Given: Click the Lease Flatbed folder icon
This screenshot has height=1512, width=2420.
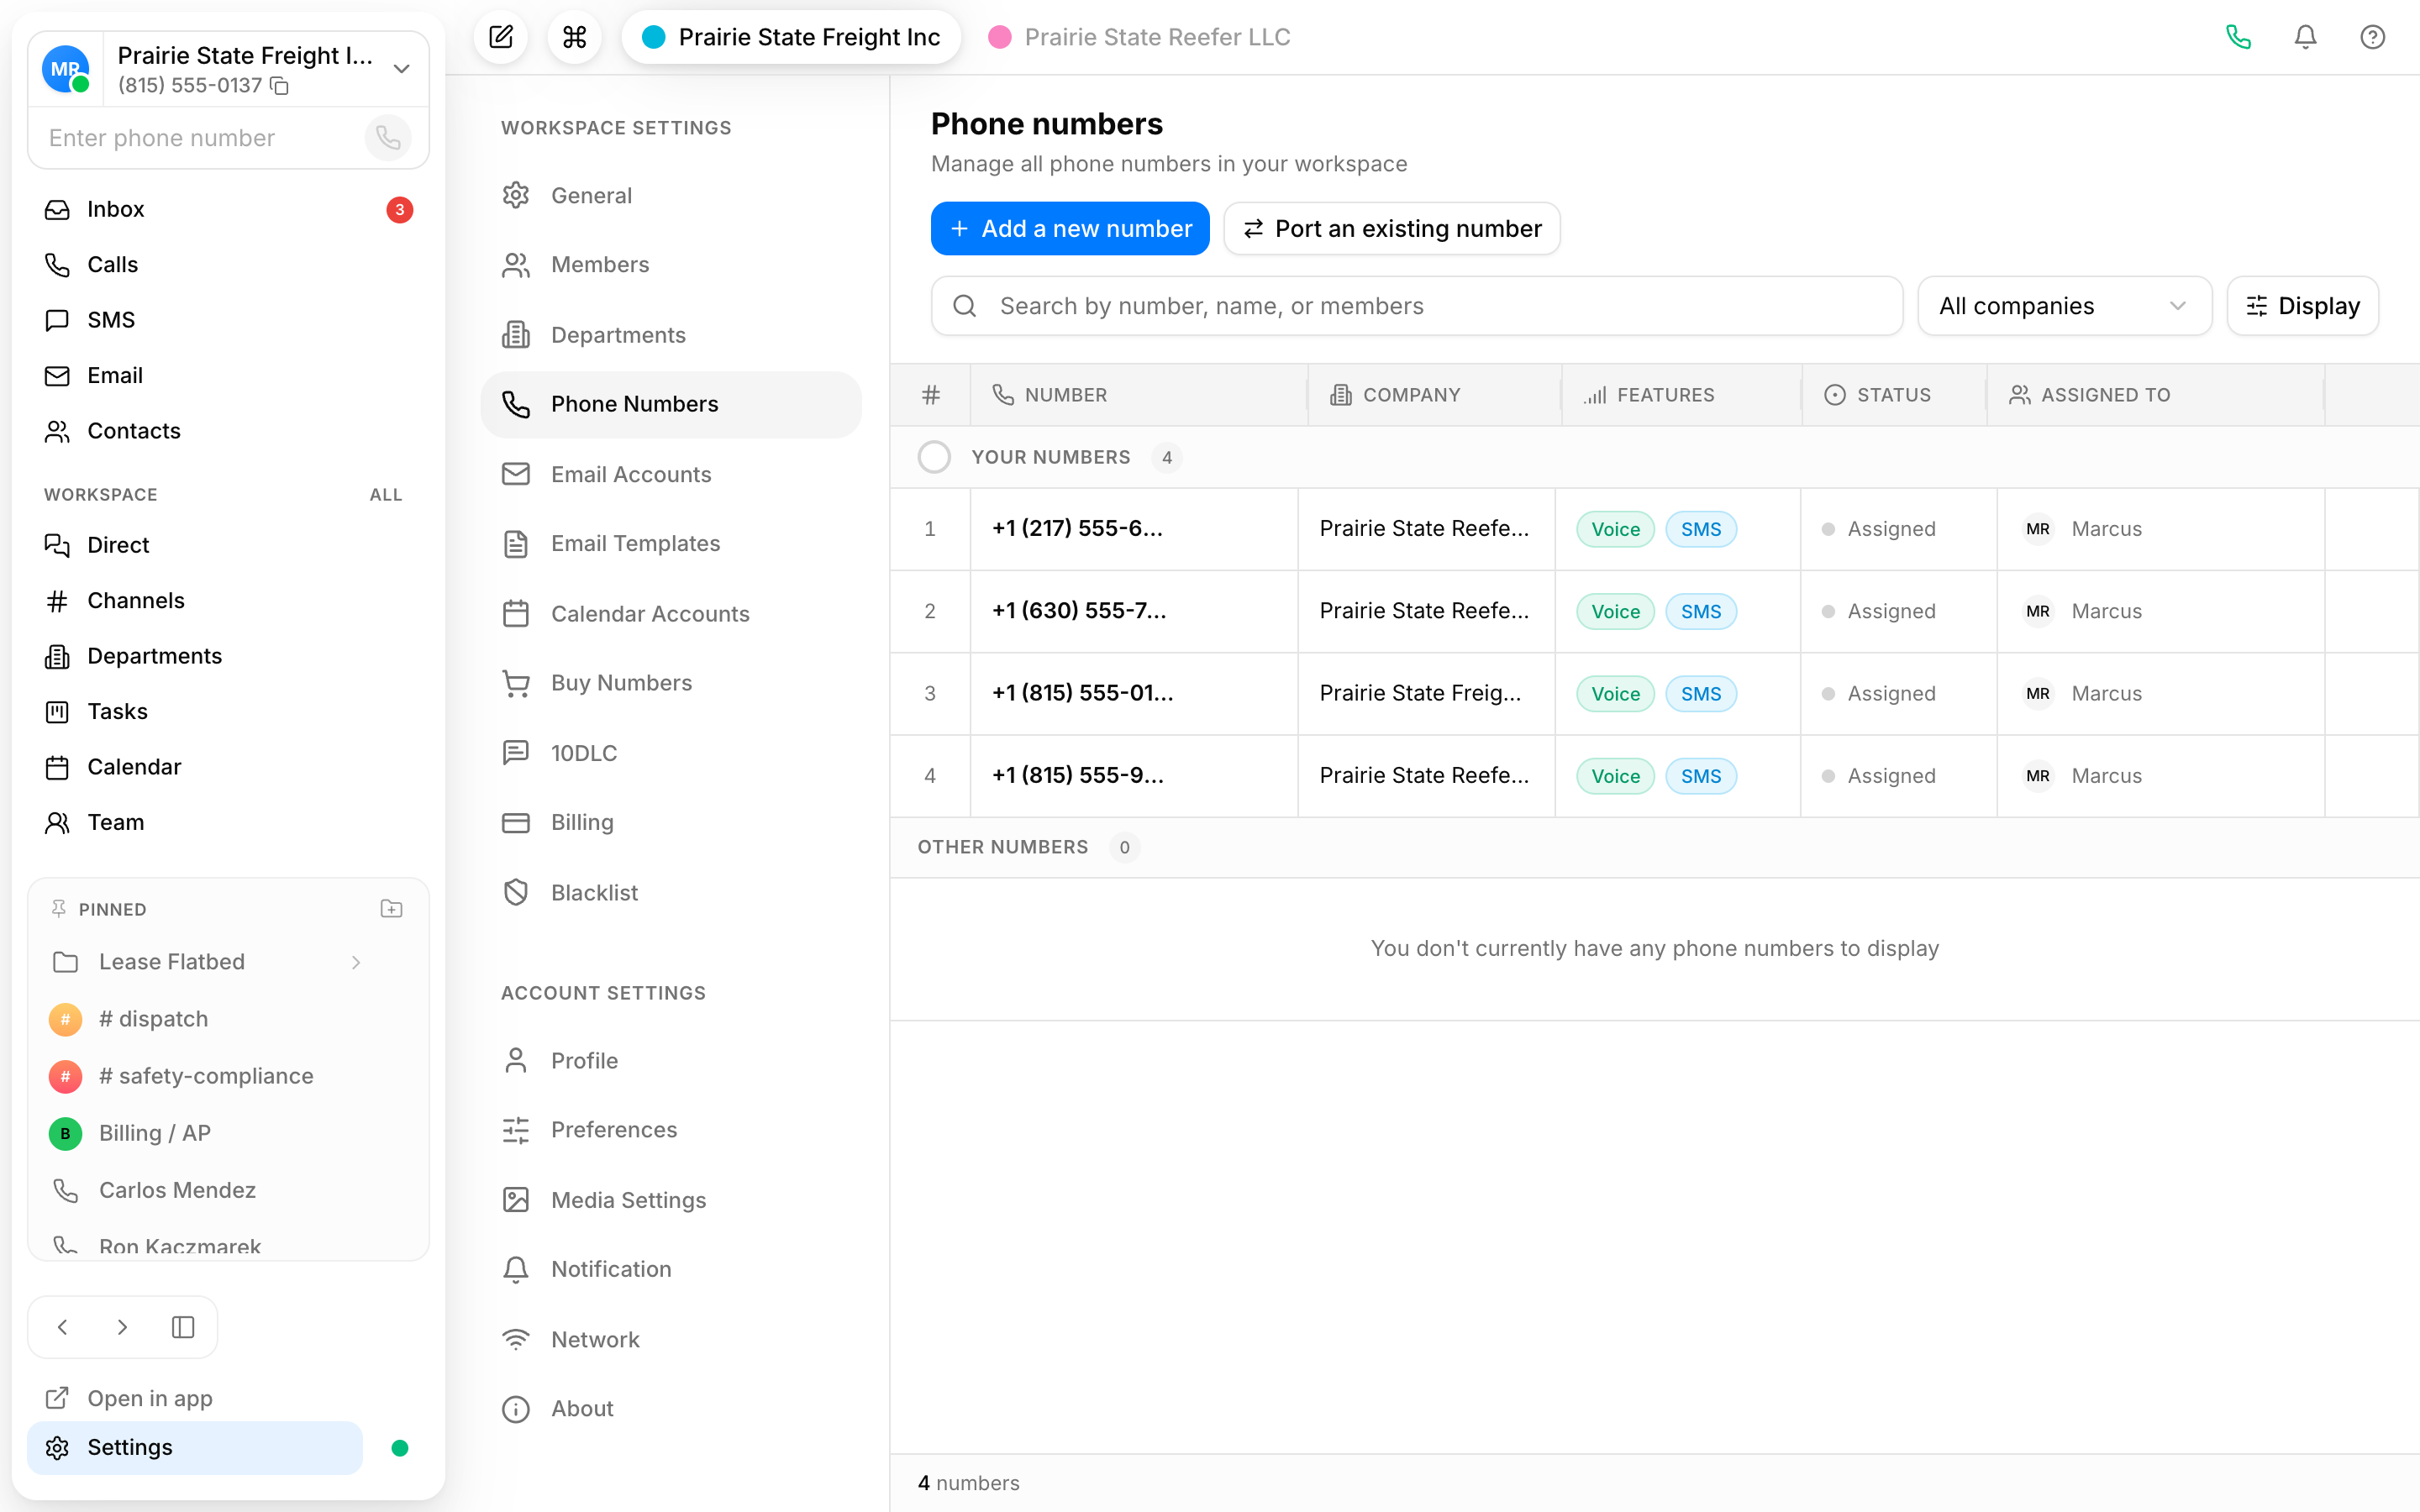Looking at the screenshot, I should click(65, 962).
